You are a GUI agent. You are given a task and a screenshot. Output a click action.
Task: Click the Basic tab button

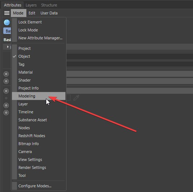pyautogui.click(x=7, y=31)
